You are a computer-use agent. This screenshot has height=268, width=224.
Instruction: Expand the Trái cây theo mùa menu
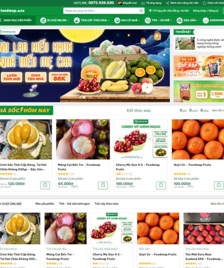tap(91, 20)
